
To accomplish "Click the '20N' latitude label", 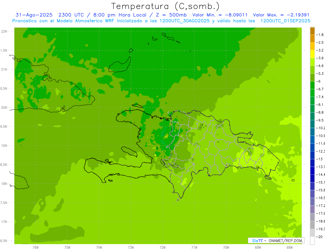I will pyautogui.click(x=4, y=107).
